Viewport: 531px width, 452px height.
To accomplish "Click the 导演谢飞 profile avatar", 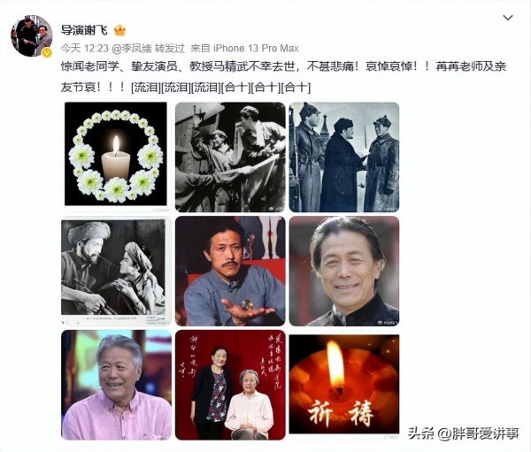I will [32, 35].
